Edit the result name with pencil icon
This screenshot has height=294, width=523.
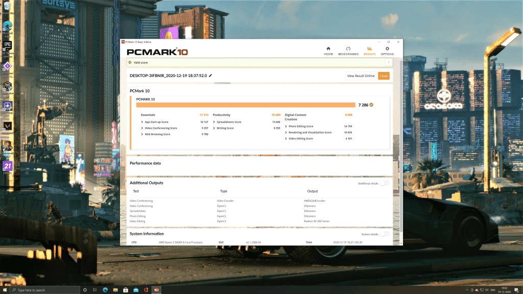pyautogui.click(x=210, y=76)
